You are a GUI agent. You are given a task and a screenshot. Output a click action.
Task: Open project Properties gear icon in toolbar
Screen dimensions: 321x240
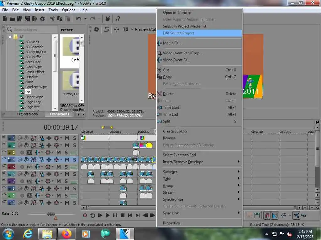point(42,19)
